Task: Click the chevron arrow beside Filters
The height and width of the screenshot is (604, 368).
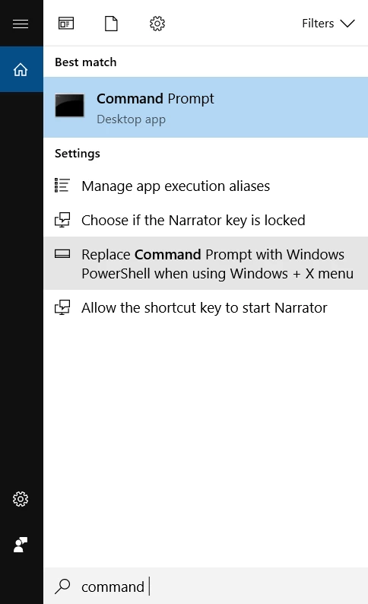Action: [x=347, y=24]
